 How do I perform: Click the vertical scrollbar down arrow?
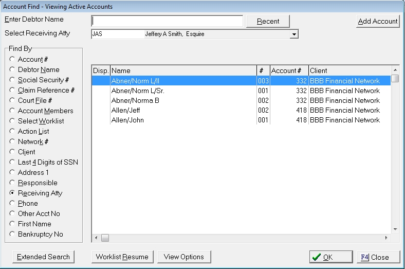tap(395, 229)
